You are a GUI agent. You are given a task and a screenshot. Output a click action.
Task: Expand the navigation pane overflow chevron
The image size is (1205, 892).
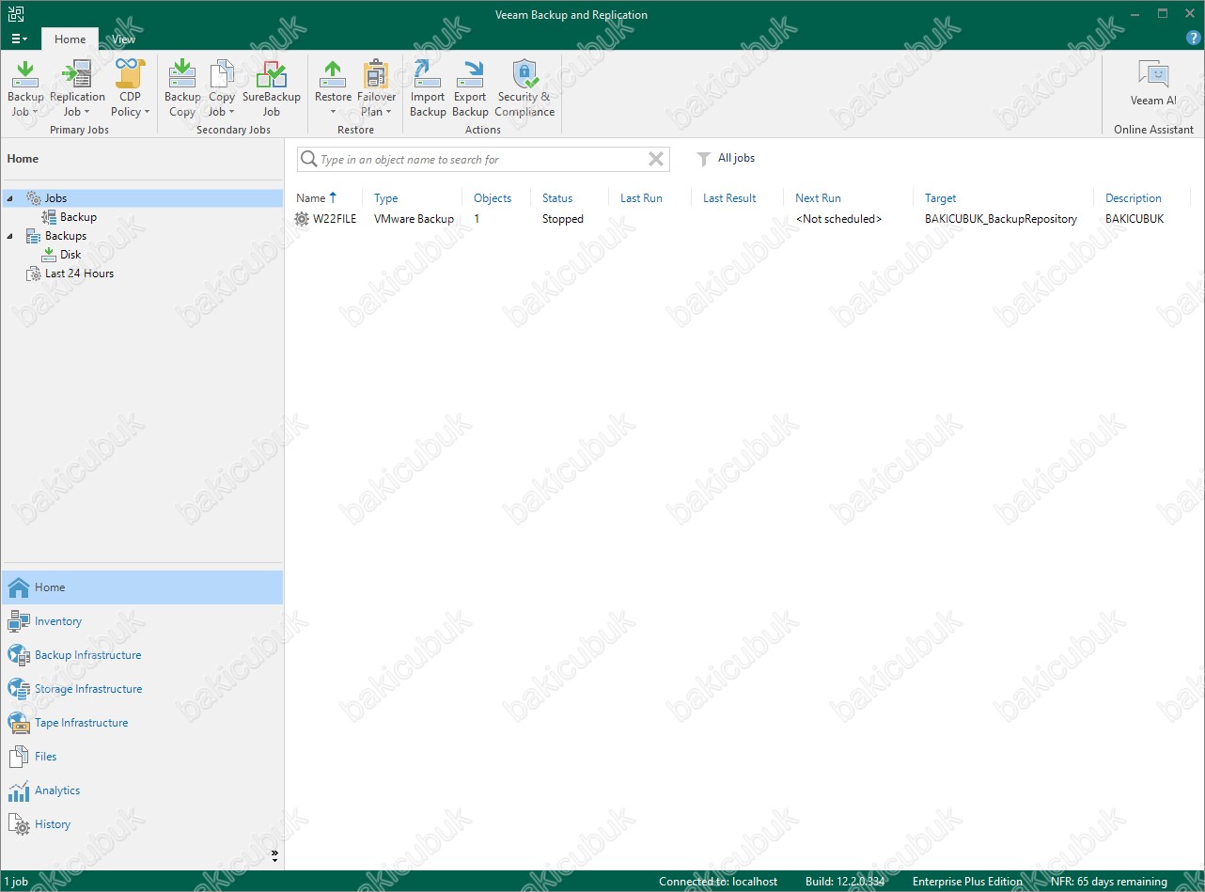click(x=275, y=855)
